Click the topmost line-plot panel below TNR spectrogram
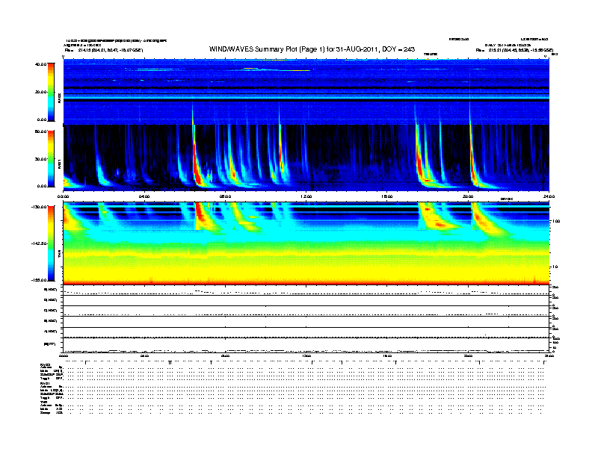Image resolution: width=592 pixels, height=457 pixels. pos(306,290)
